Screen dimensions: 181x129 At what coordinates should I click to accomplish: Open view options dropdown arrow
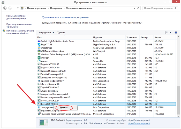pyautogui.click(x=170, y=33)
